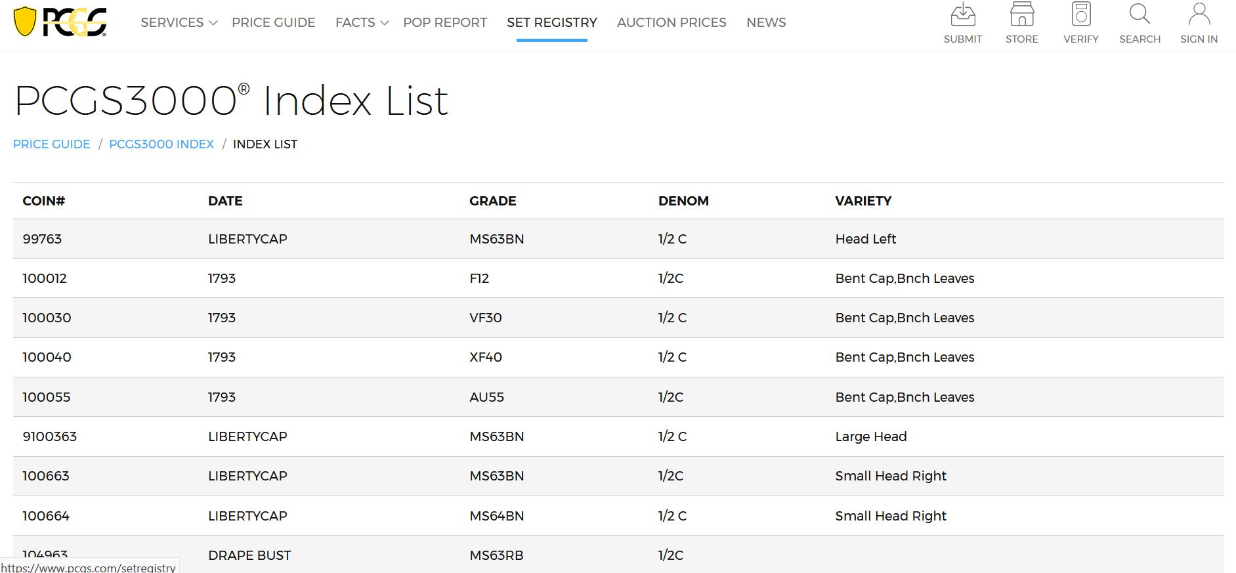Click the Large Head variety cell
This screenshot has width=1236, height=573.
point(870,436)
